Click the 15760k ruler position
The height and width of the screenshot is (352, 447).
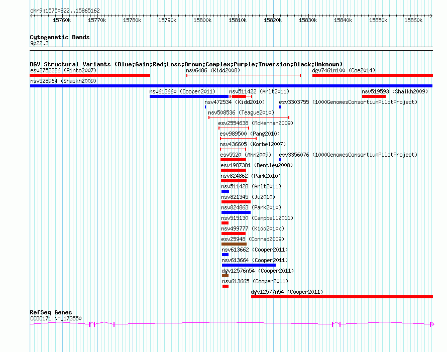point(62,20)
